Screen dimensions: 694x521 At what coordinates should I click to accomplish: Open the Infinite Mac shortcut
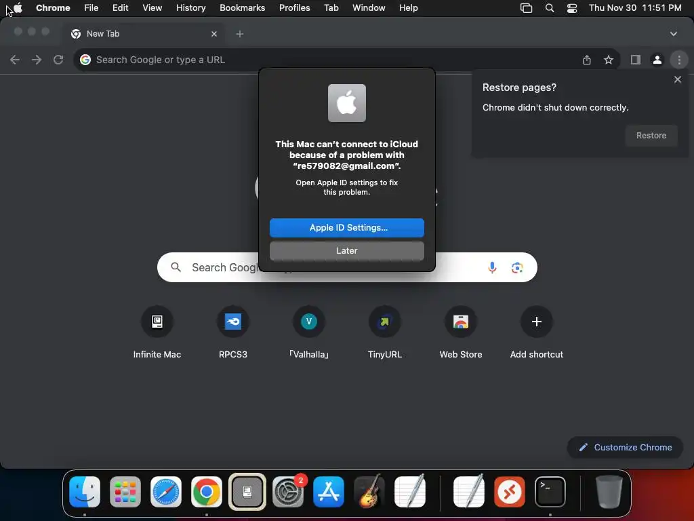tap(157, 332)
